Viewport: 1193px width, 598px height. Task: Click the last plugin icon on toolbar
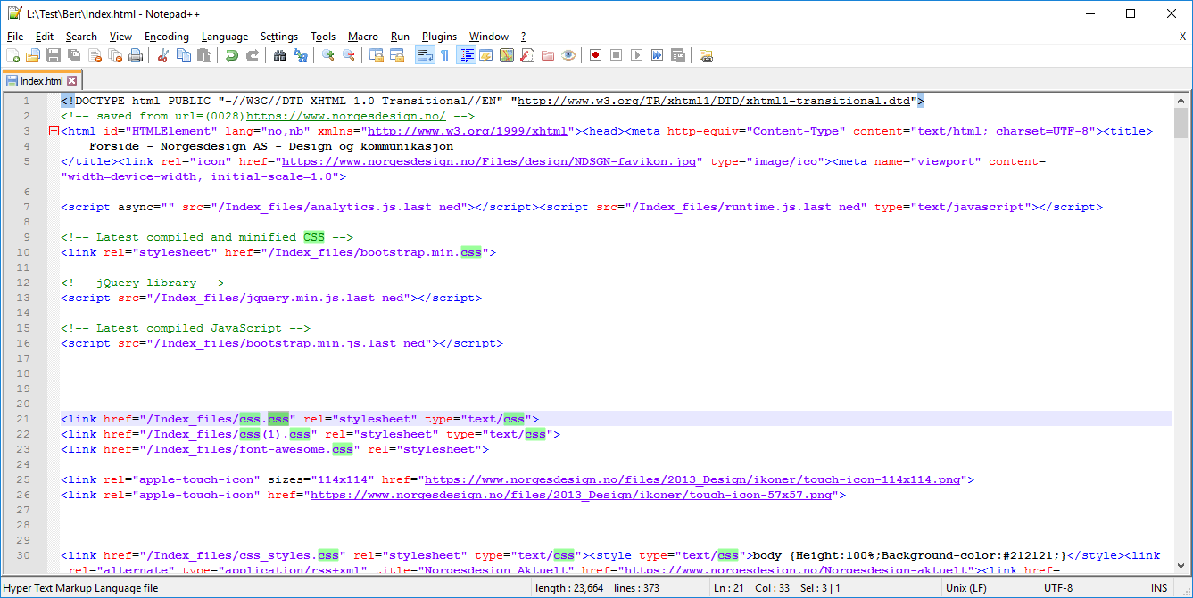coord(705,55)
